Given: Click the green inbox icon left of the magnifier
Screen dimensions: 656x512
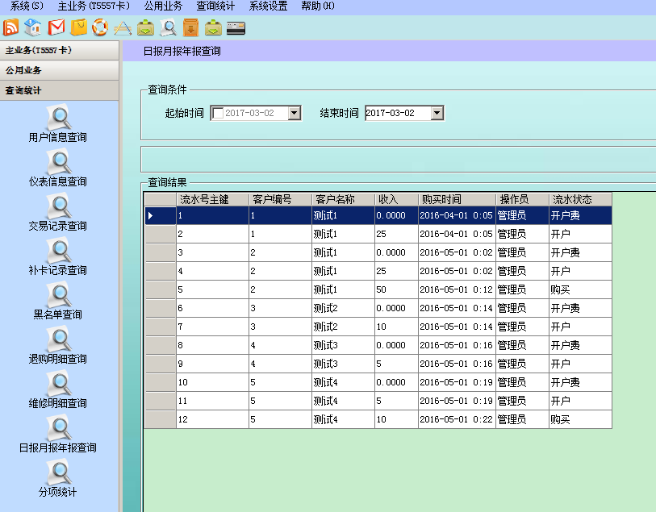Looking at the screenshot, I should [145, 27].
